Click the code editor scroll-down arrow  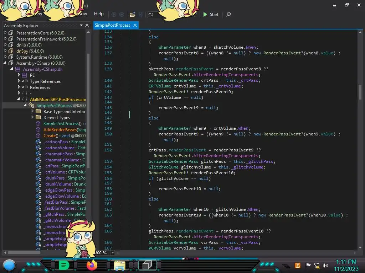(x=360, y=247)
